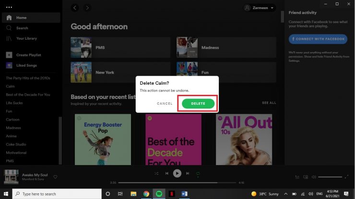Open Energy Booster Pop cover
Image resolution: width=355 pixels, height=199 pixels.
103,139
